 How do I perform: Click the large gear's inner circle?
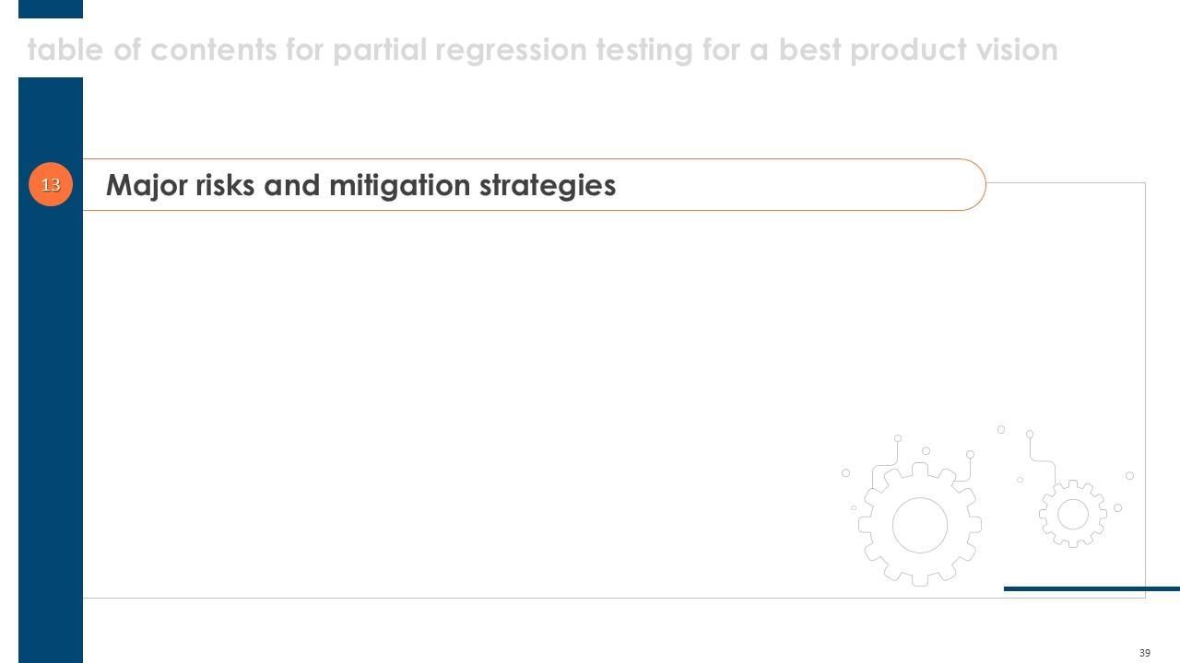[920, 525]
